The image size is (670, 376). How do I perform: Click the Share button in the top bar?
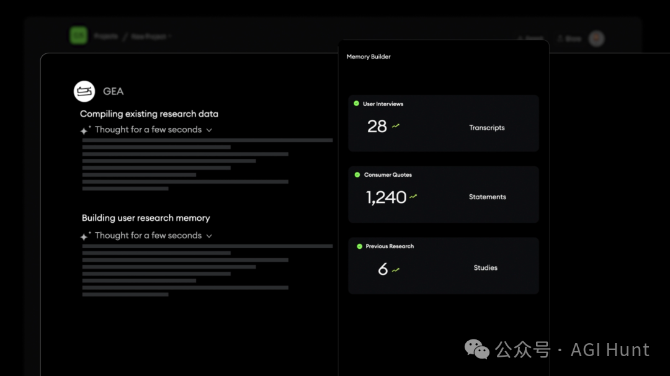point(569,39)
